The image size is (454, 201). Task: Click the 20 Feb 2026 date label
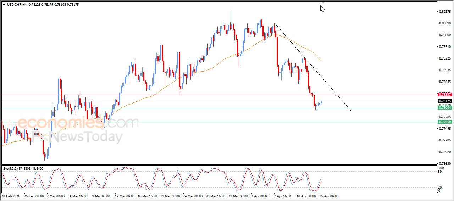(11, 196)
